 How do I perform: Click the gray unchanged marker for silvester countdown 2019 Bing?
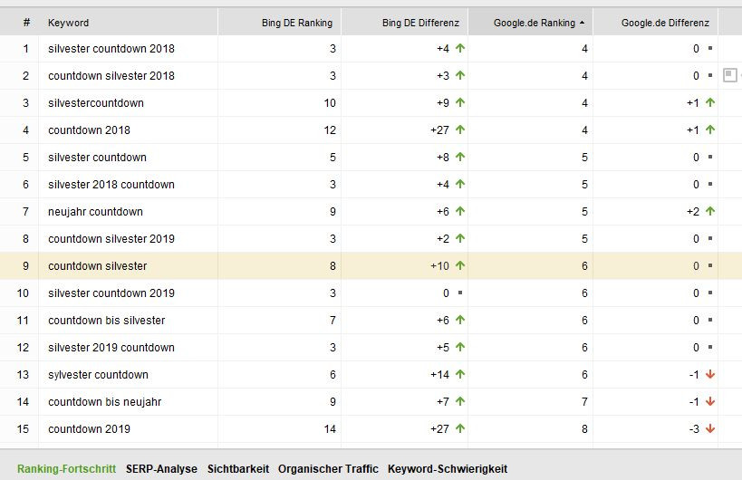pyautogui.click(x=460, y=293)
